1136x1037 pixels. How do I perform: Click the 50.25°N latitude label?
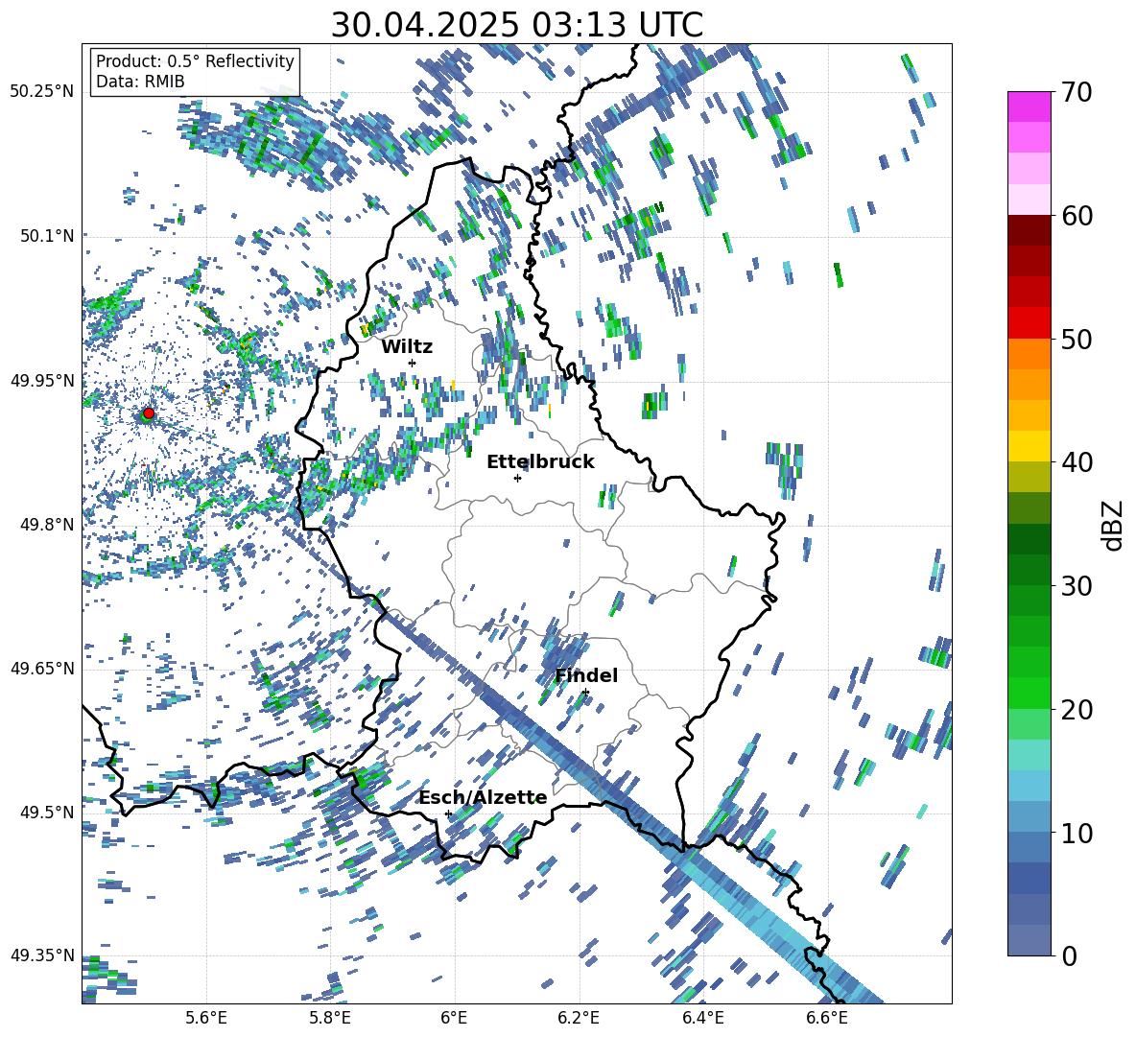tap(42, 92)
